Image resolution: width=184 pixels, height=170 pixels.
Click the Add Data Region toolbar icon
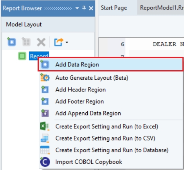point(11,42)
